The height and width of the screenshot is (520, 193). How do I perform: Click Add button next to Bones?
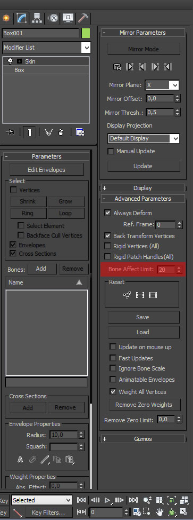pos(41,269)
